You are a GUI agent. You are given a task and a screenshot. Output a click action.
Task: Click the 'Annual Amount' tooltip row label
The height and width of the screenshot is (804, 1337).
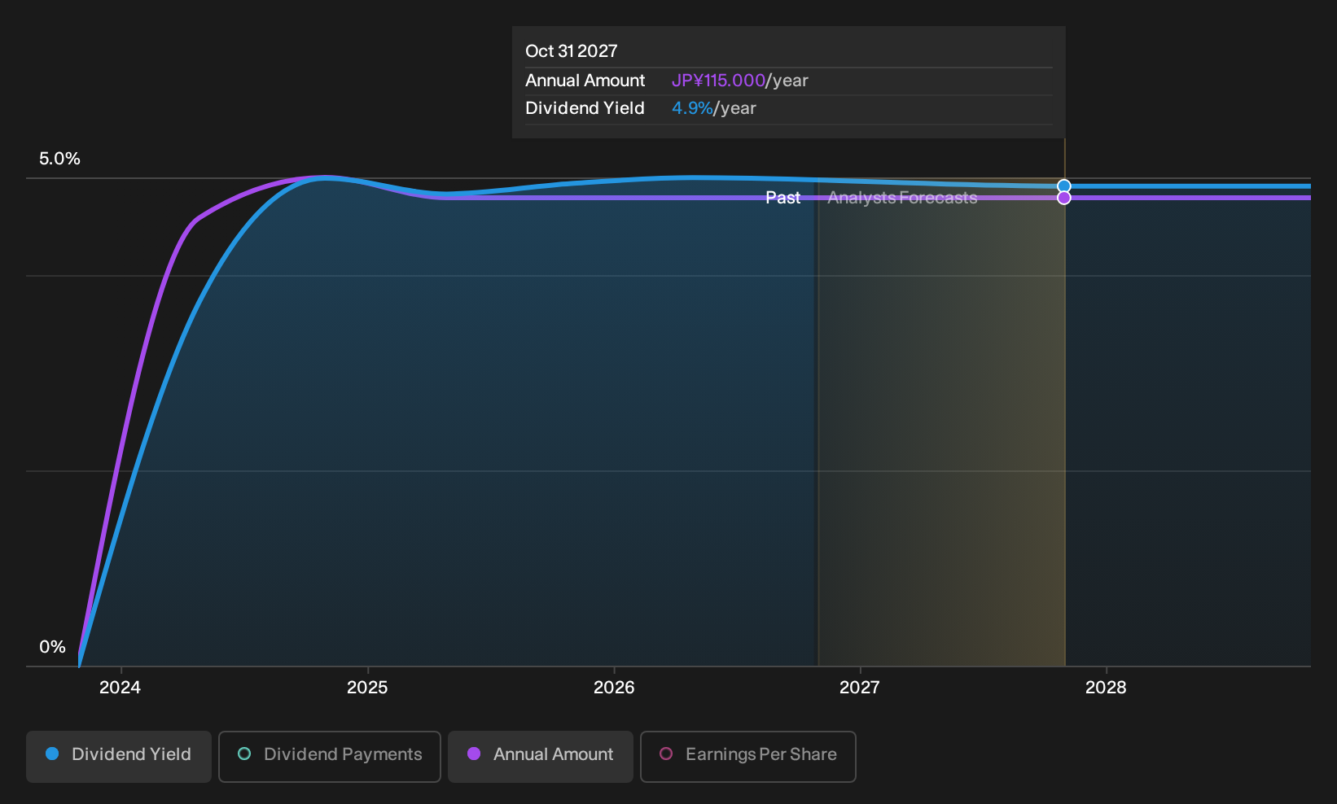585,81
